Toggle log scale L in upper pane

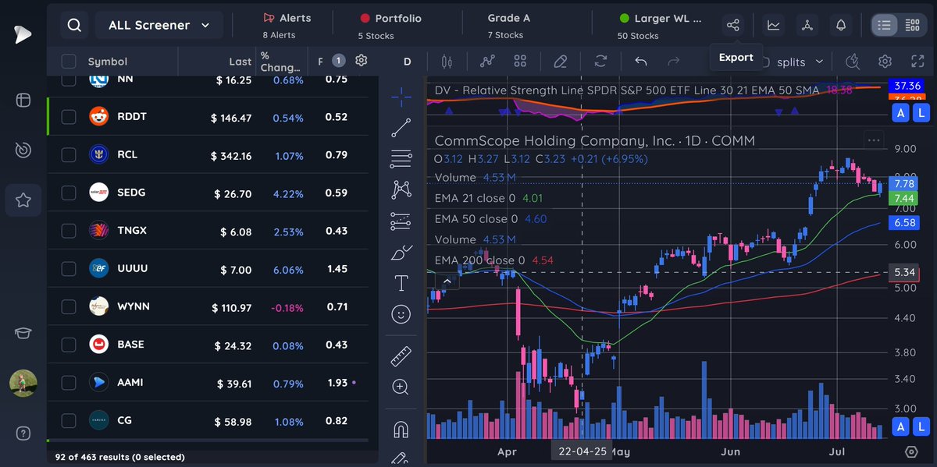tap(921, 114)
